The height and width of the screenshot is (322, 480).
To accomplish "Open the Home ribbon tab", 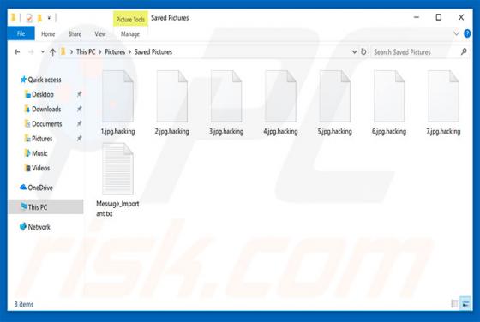I will pos(48,34).
